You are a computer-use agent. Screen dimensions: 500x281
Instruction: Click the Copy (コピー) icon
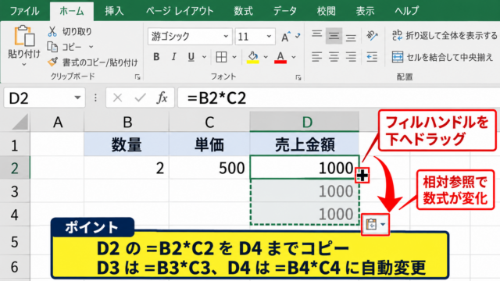(x=52, y=47)
